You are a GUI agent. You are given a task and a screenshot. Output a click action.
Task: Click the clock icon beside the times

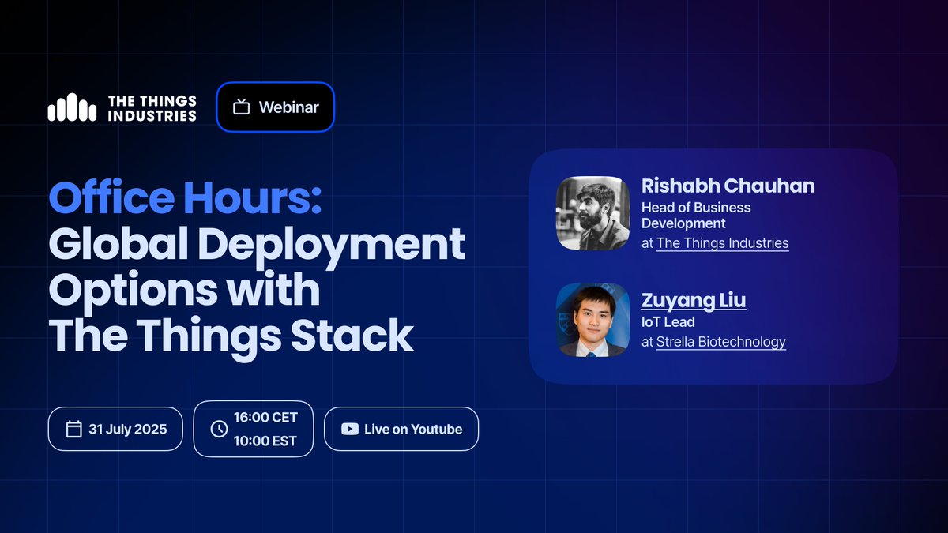219,429
